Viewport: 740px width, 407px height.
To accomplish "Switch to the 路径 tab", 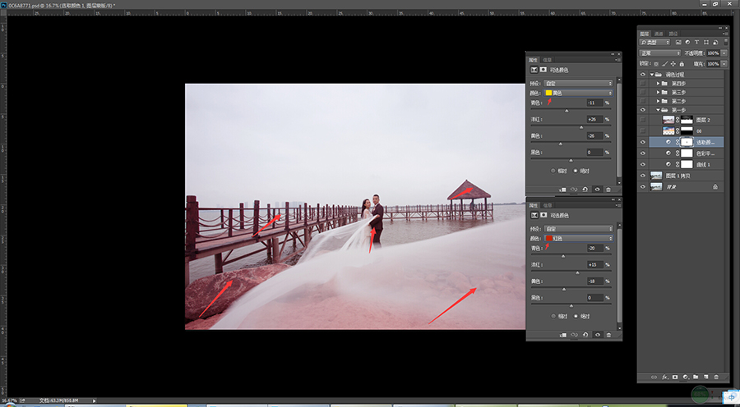I will tap(673, 34).
